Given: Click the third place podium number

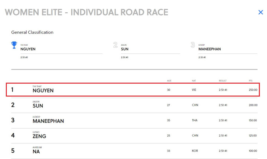Looking at the screenshot, I should click(192, 45).
